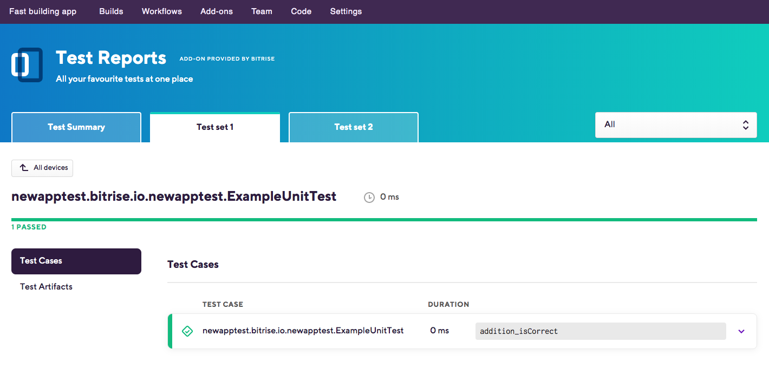Select Test Artifacts in the sidebar
769x368 pixels.
[x=46, y=286]
